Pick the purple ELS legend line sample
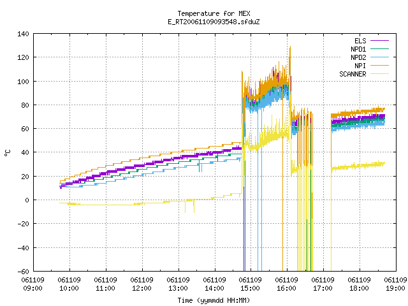 point(379,41)
